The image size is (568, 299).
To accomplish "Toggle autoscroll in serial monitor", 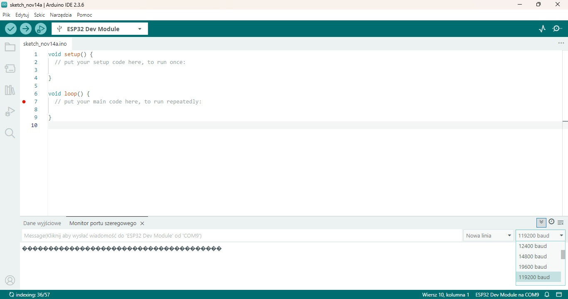I will point(541,223).
